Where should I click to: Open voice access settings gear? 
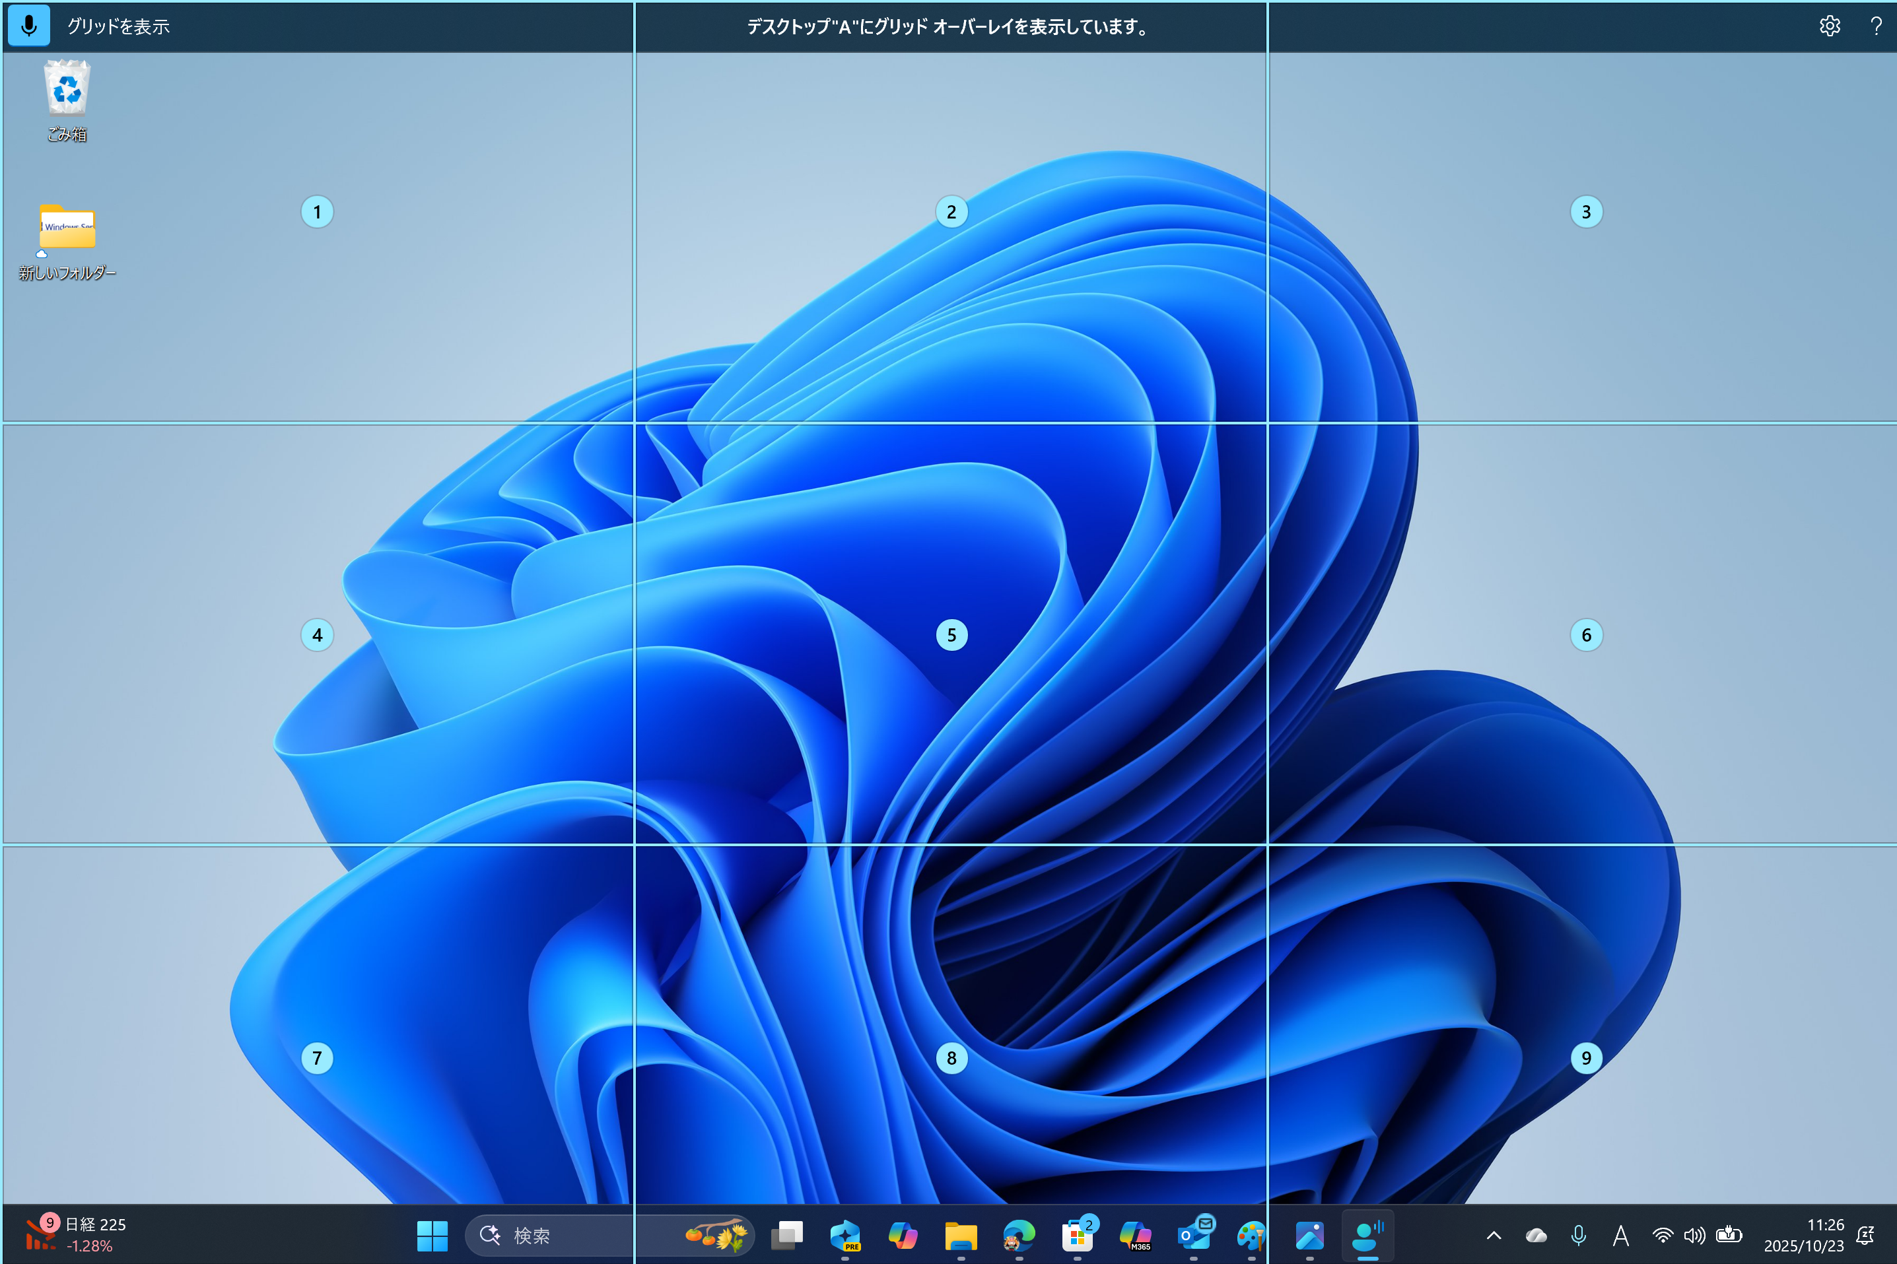(x=1829, y=26)
